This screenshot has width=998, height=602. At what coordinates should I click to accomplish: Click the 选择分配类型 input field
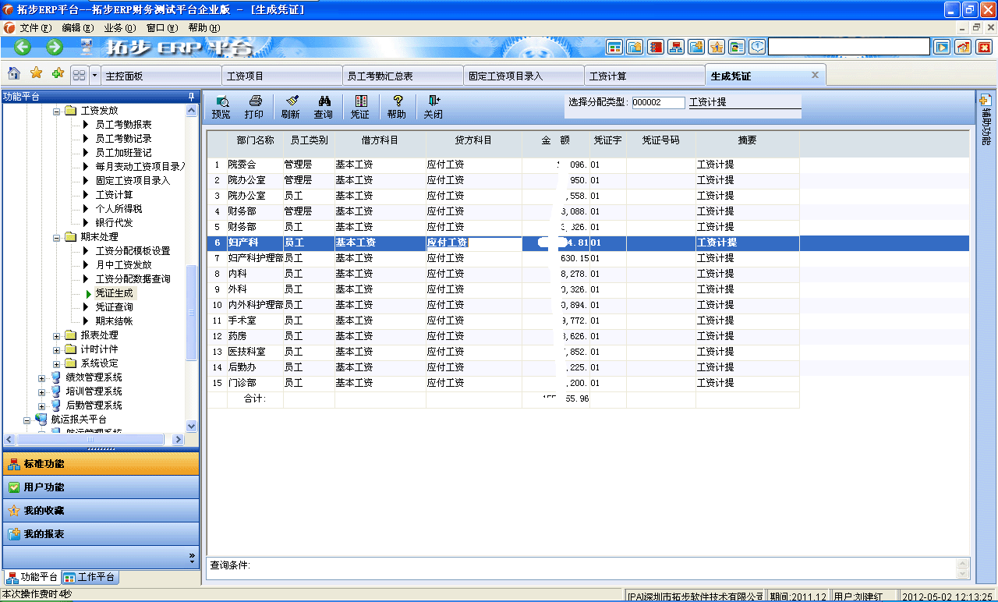(658, 102)
